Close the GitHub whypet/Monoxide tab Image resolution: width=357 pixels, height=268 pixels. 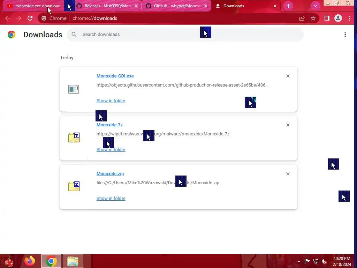tap(206, 6)
